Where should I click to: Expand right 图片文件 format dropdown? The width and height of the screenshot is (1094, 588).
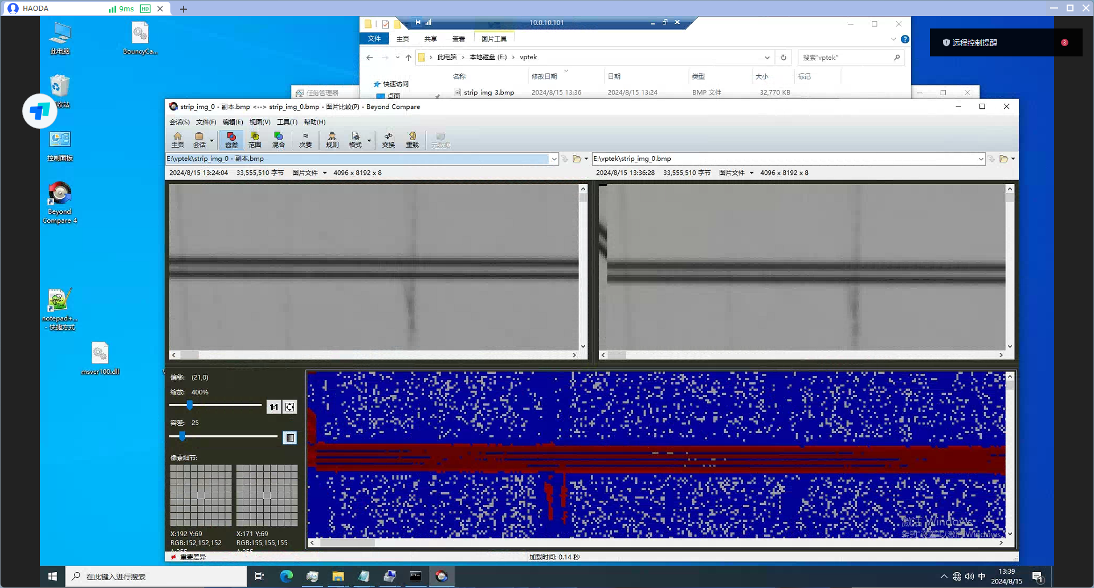point(752,173)
